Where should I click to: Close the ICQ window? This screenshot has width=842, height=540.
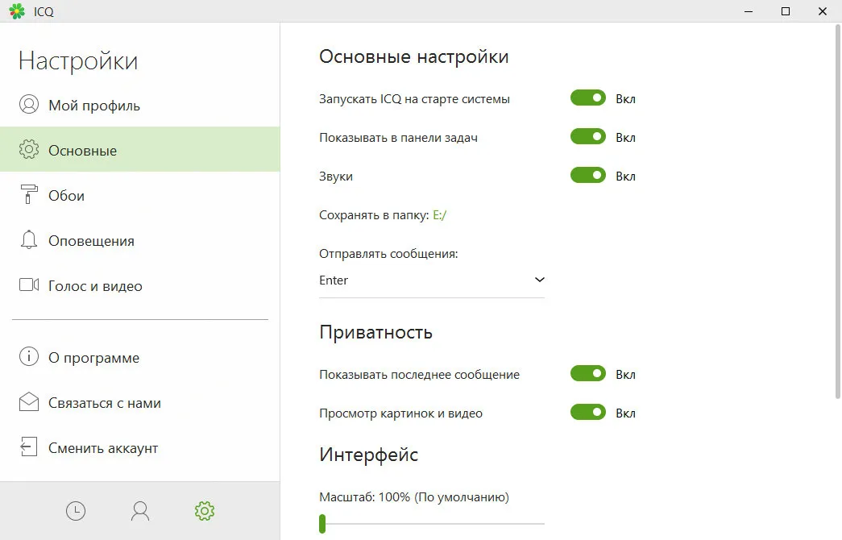[x=822, y=11]
